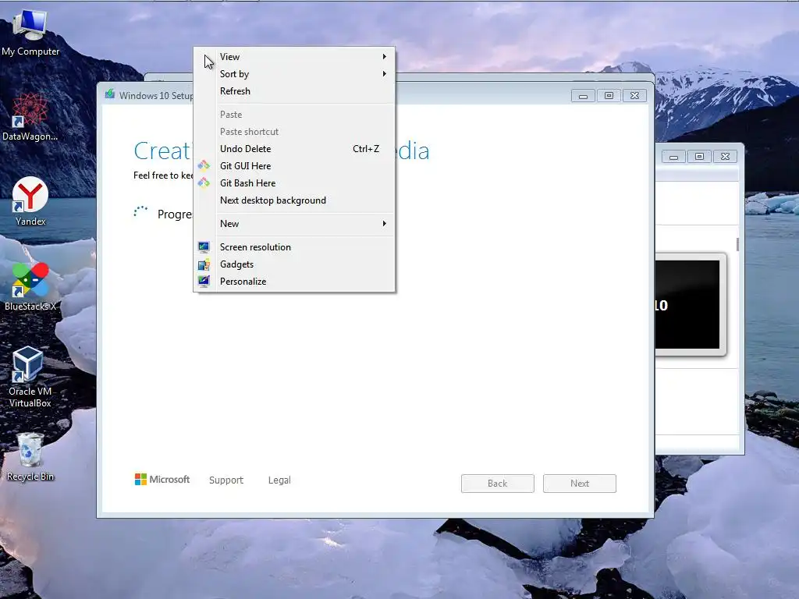Expand the Sort by submenu arrow

click(385, 74)
